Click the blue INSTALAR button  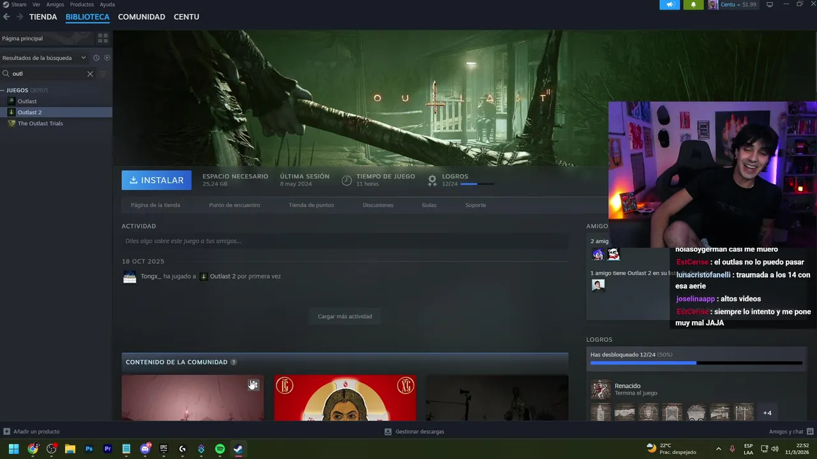point(156,180)
